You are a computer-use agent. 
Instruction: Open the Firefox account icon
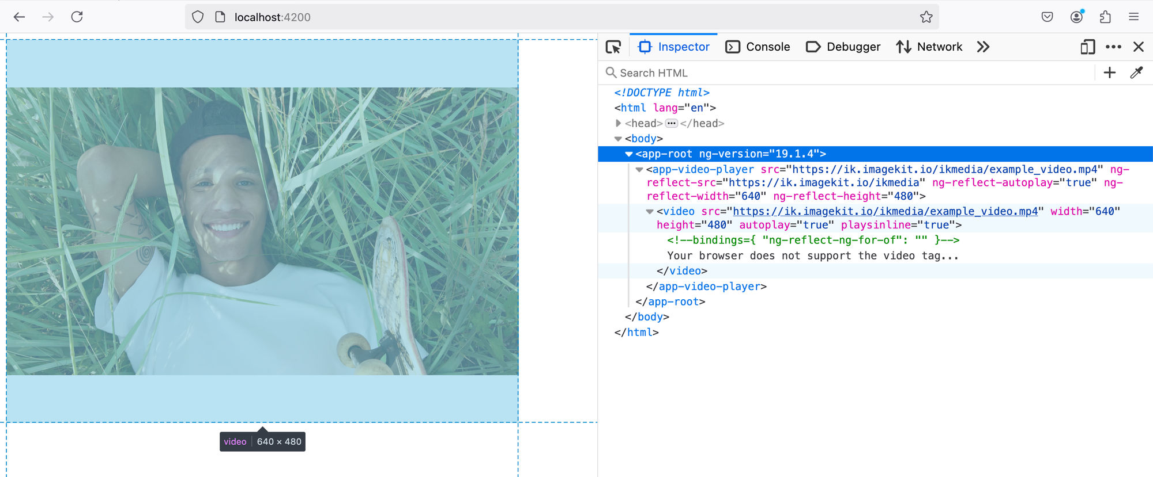point(1076,17)
